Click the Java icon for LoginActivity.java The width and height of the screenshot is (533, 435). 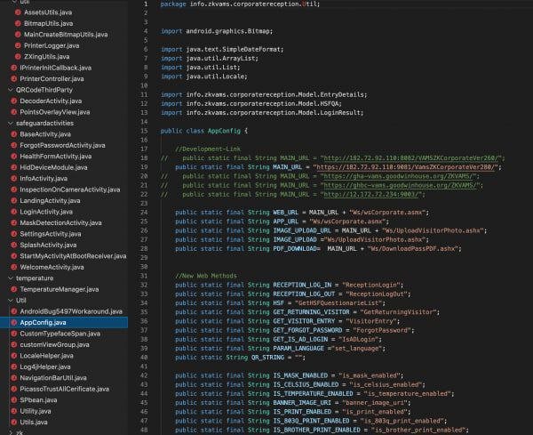(13, 212)
